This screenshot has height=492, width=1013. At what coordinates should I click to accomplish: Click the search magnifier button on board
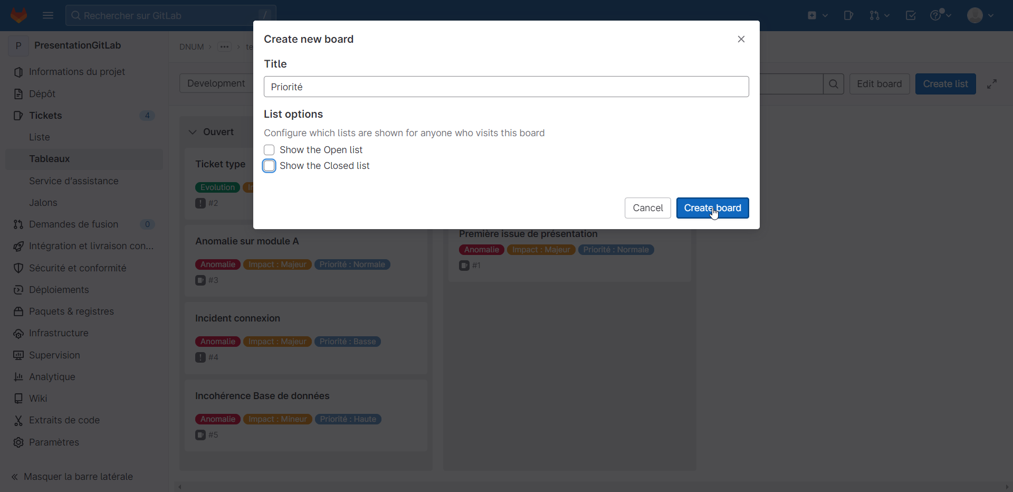[x=834, y=84]
